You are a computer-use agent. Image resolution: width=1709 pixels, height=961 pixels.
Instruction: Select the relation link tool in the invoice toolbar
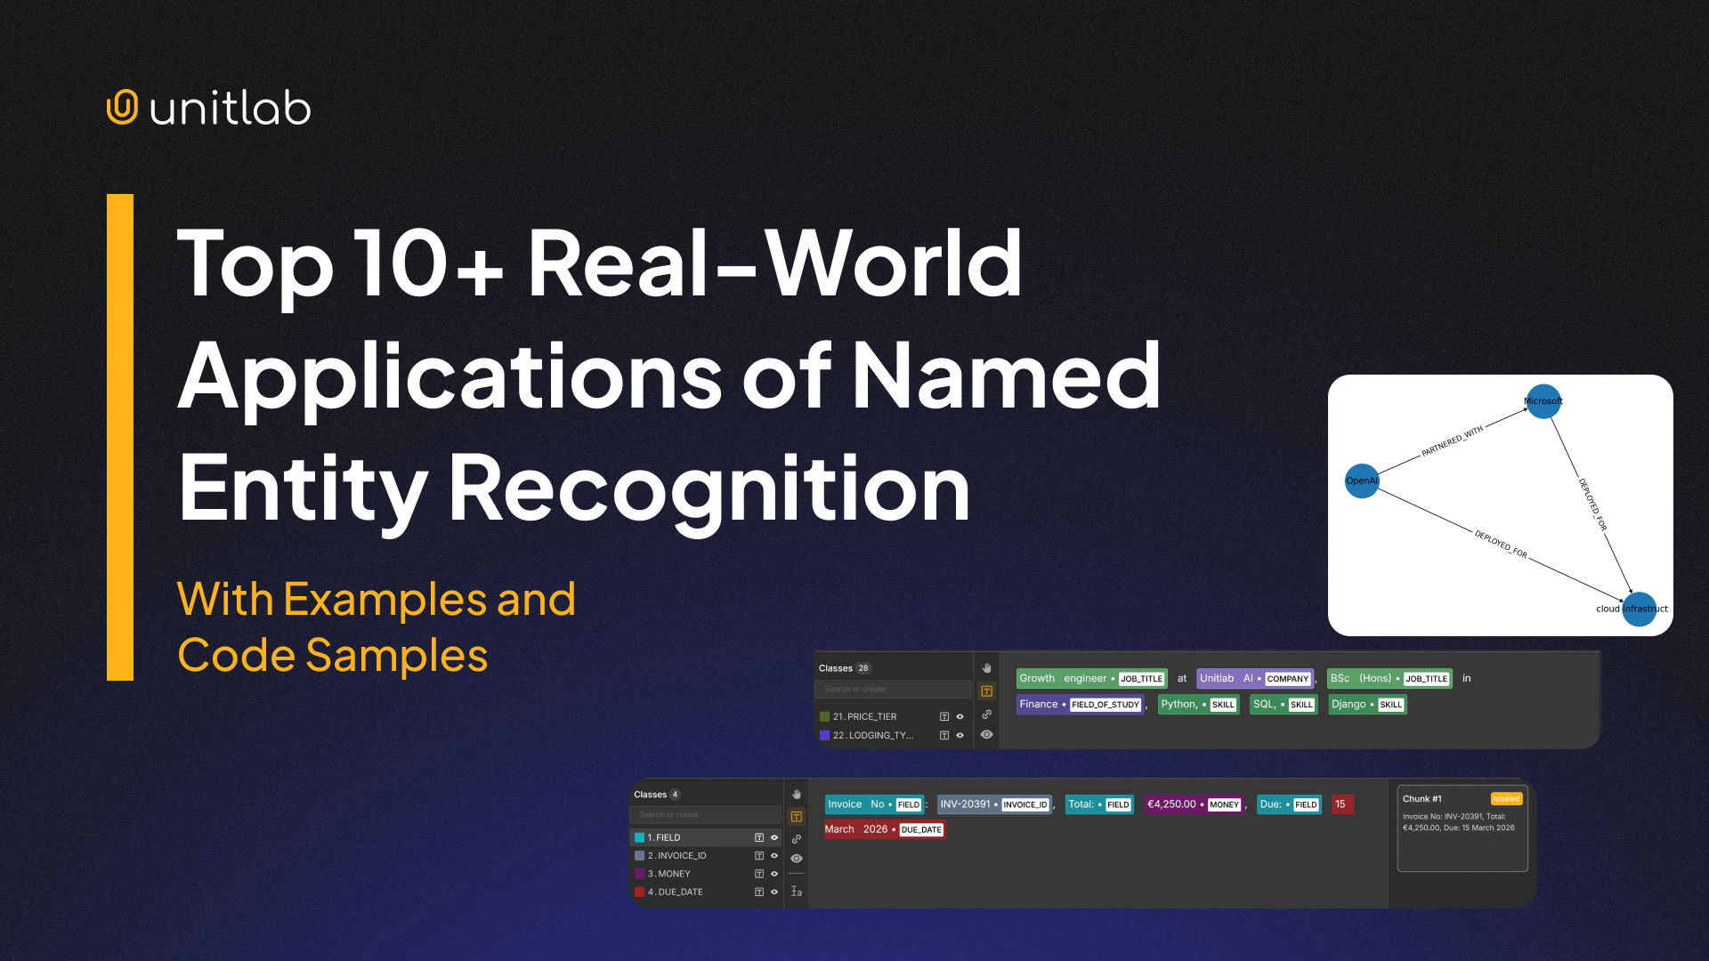pyautogui.click(x=797, y=839)
